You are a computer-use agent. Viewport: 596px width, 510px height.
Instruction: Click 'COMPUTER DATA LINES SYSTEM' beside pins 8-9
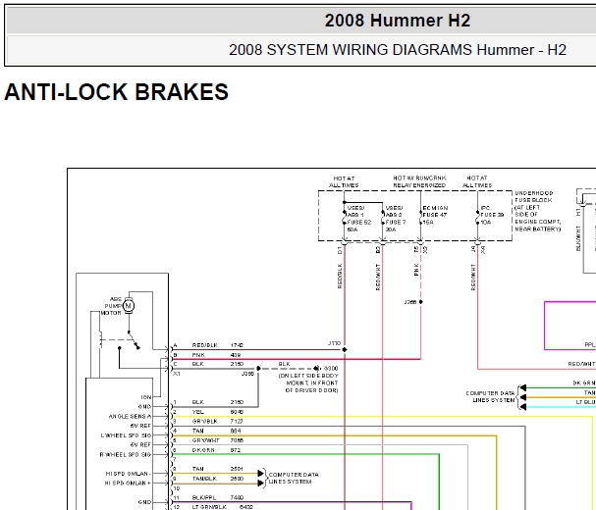(294, 478)
